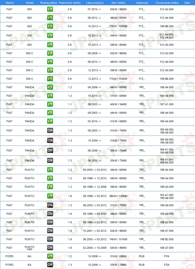The width and height of the screenshot is (195, 269).
Task: Click engine code 187 A1.000
Action: 167,104
